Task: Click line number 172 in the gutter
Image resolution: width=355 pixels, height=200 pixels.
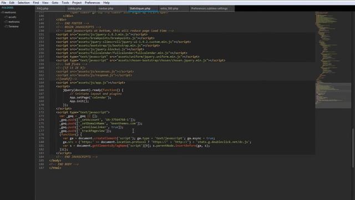Action: (x=41, y=112)
